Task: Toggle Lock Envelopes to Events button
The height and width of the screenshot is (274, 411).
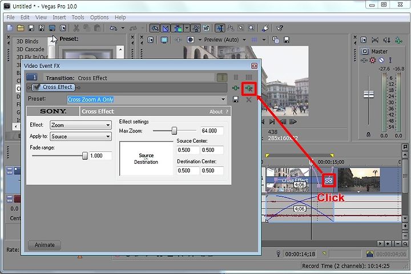Action: click(196, 28)
